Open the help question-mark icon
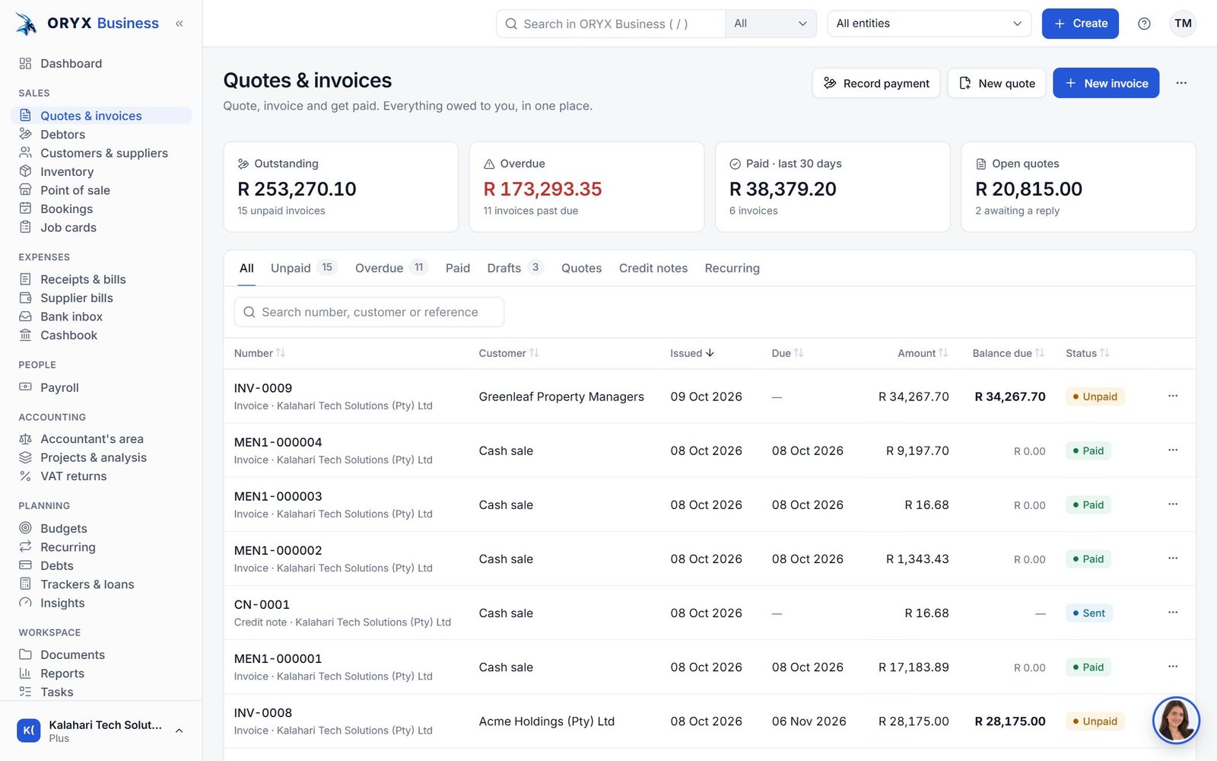1217x761 pixels. pyautogui.click(x=1144, y=24)
